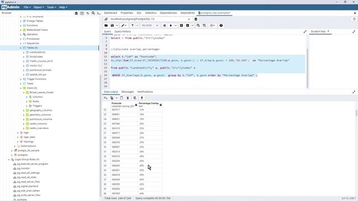
Task: Open the Query History tab
Action: [123, 32]
